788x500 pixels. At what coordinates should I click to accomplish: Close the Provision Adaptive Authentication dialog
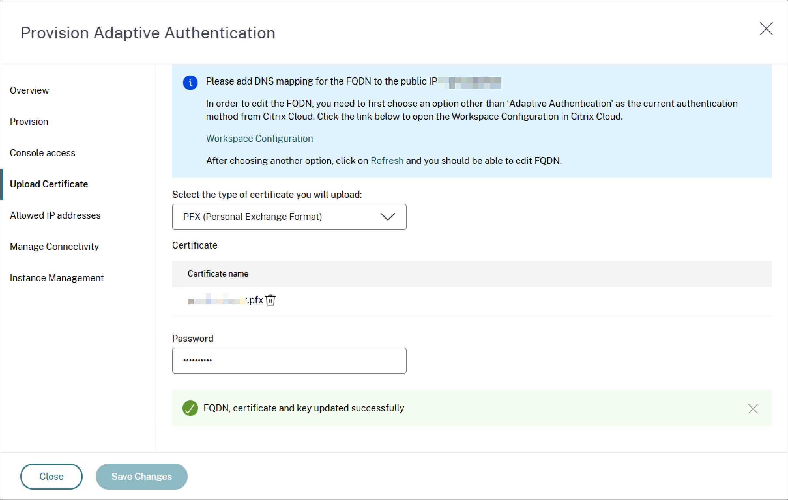766,29
